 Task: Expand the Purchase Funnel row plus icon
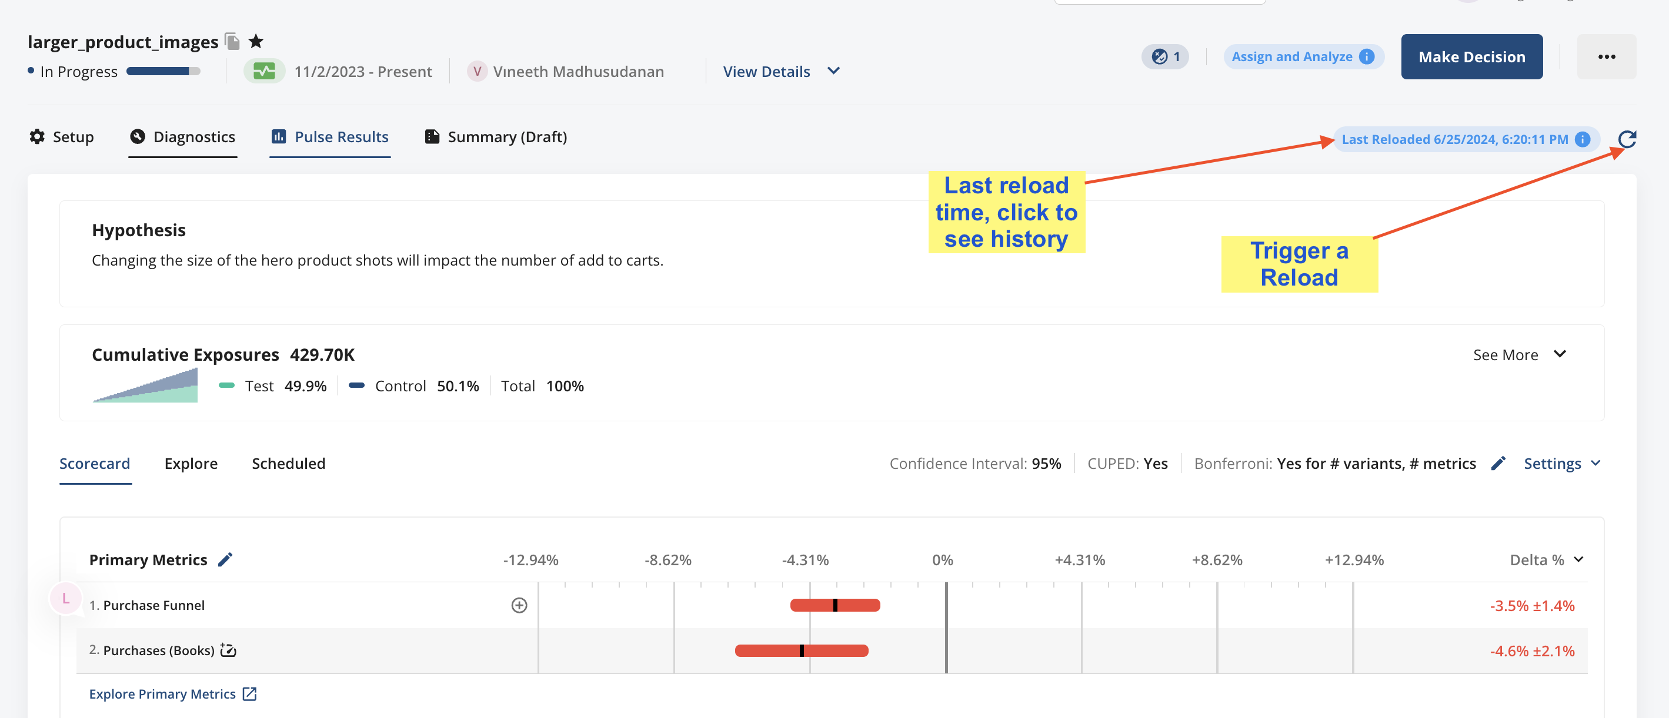pyautogui.click(x=519, y=605)
